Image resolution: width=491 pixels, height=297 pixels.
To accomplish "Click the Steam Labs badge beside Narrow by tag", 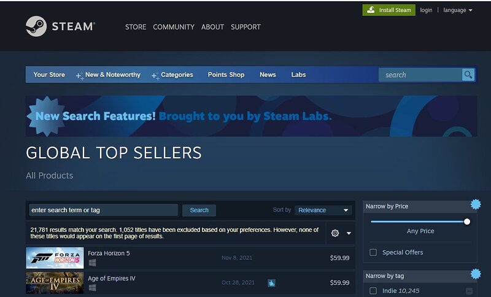I will 476,274.
